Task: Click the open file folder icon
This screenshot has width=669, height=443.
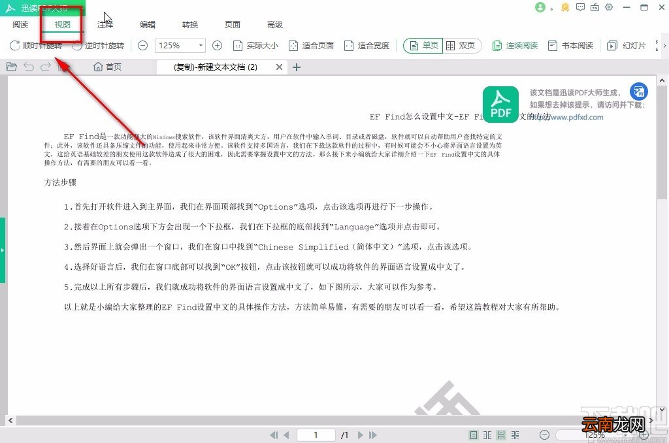Action: click(x=12, y=67)
